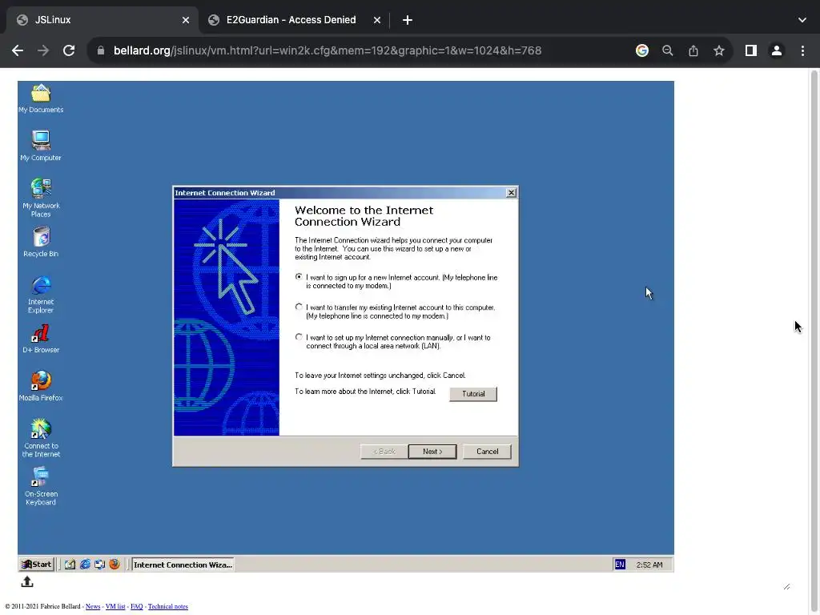Click the zoom magnifier icon in address bar
This screenshot has width=820, height=615.
tap(667, 50)
